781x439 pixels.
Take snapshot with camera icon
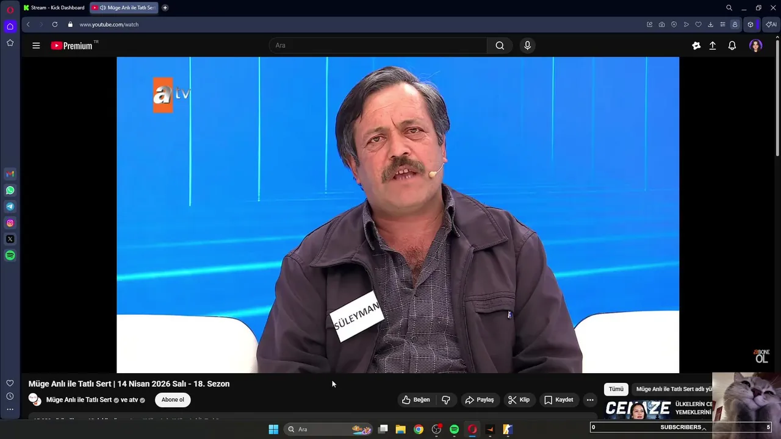[662, 24]
